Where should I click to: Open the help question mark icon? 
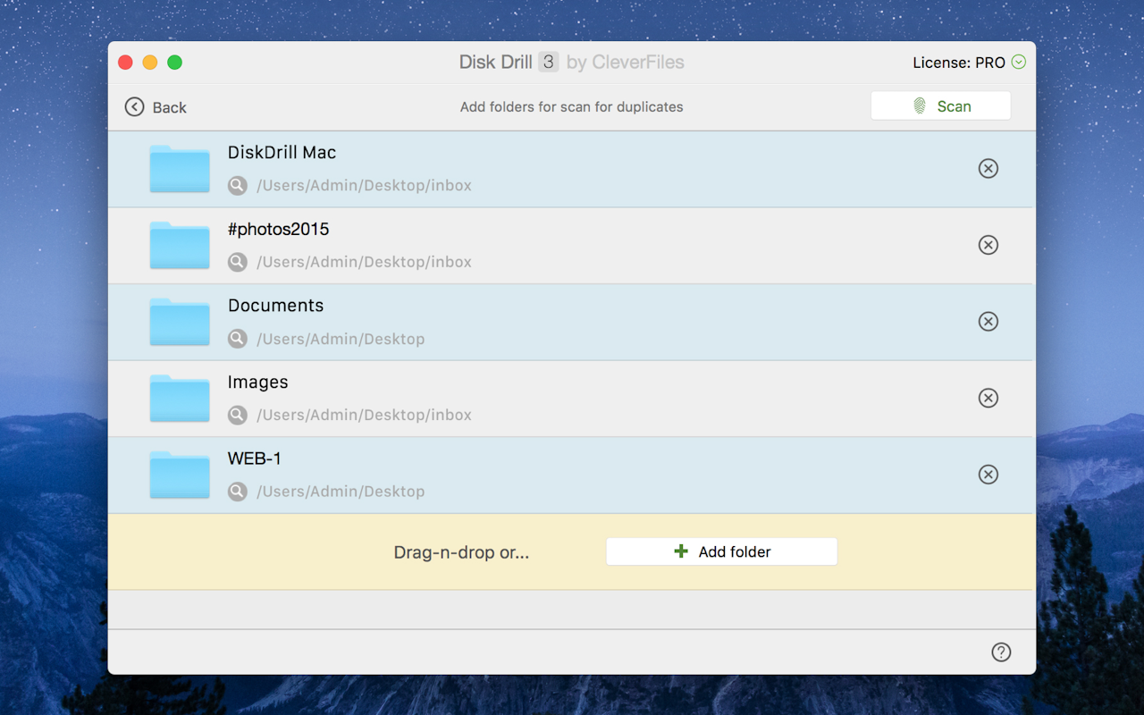point(1001,652)
